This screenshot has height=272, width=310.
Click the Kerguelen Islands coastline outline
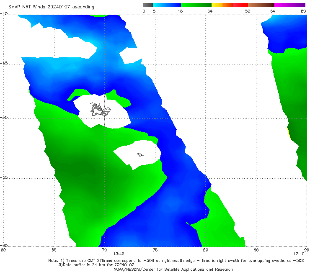tap(100, 110)
